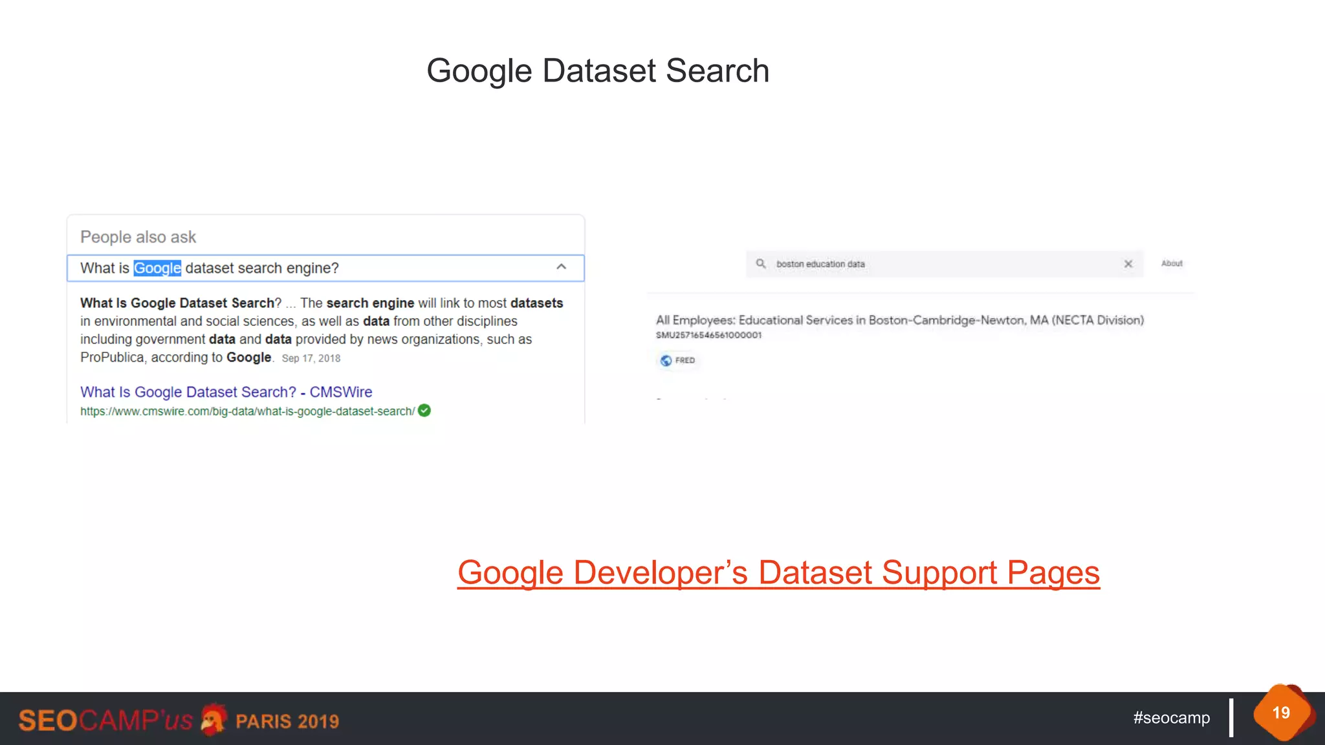Screen dimensions: 1325x745
Task: Click the SEOCAMP'us Paris 2019 logo
Action: [179, 720]
